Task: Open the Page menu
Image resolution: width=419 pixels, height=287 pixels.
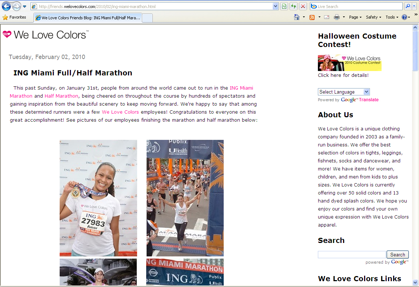Action: pos(355,17)
